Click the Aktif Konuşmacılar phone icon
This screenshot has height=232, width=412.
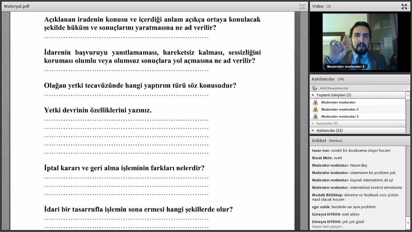point(315,88)
